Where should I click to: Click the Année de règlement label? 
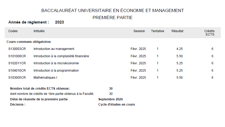[x=29, y=22]
